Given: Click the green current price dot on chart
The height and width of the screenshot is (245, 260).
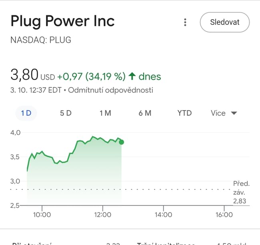Looking at the screenshot, I should click(121, 142).
